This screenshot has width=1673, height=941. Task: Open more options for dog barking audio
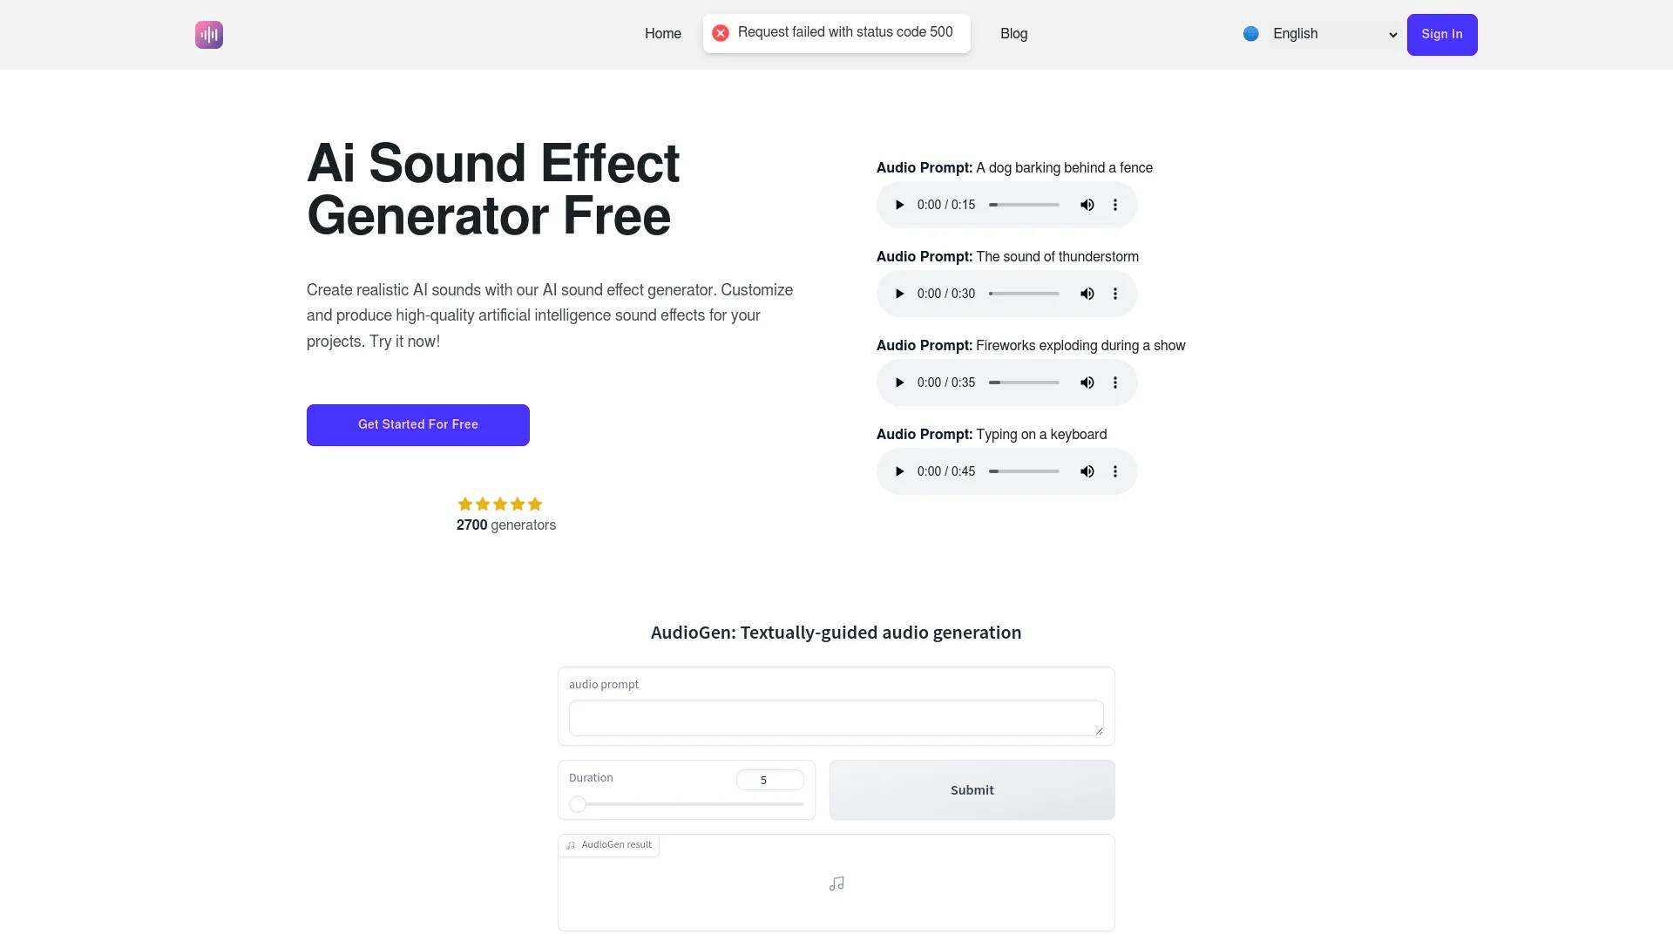point(1115,205)
